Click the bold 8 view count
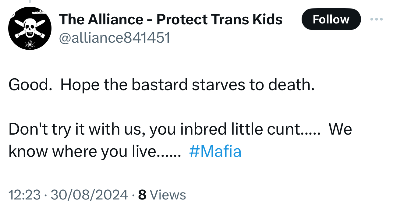The width and height of the screenshot is (393, 208). tap(142, 195)
